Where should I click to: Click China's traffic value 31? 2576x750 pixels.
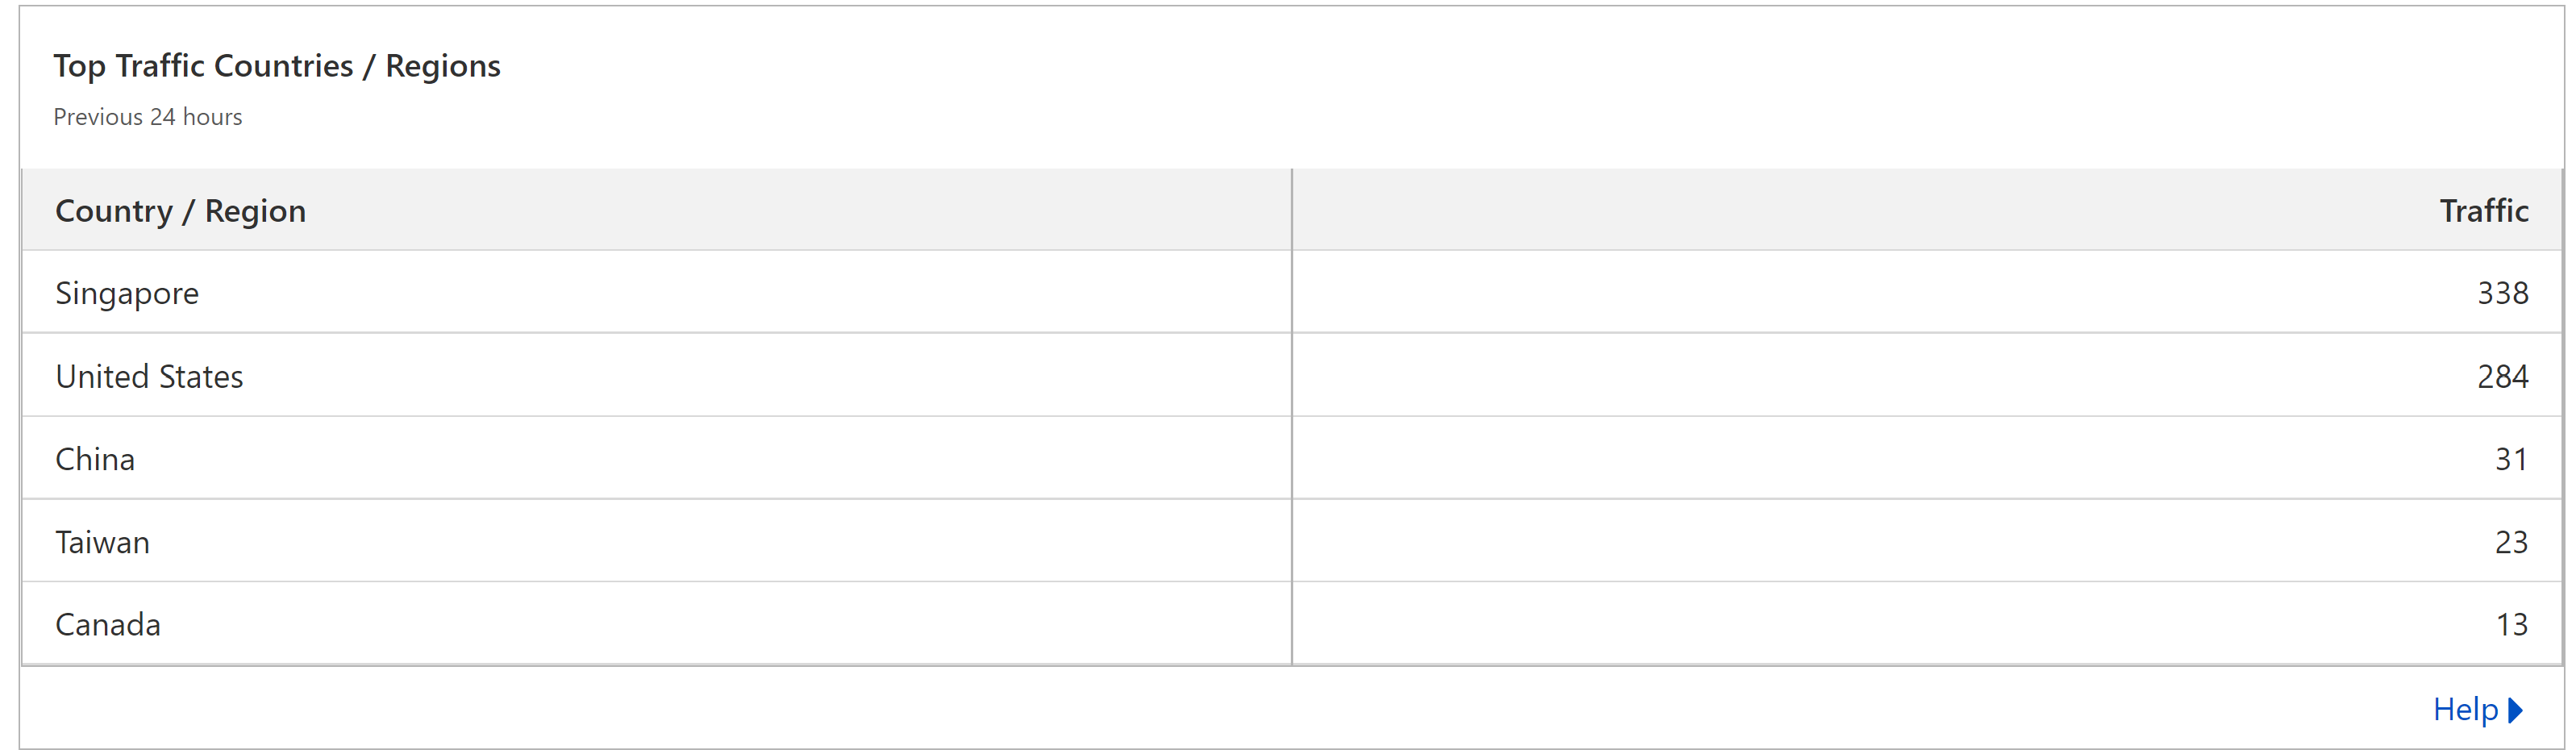(2512, 459)
